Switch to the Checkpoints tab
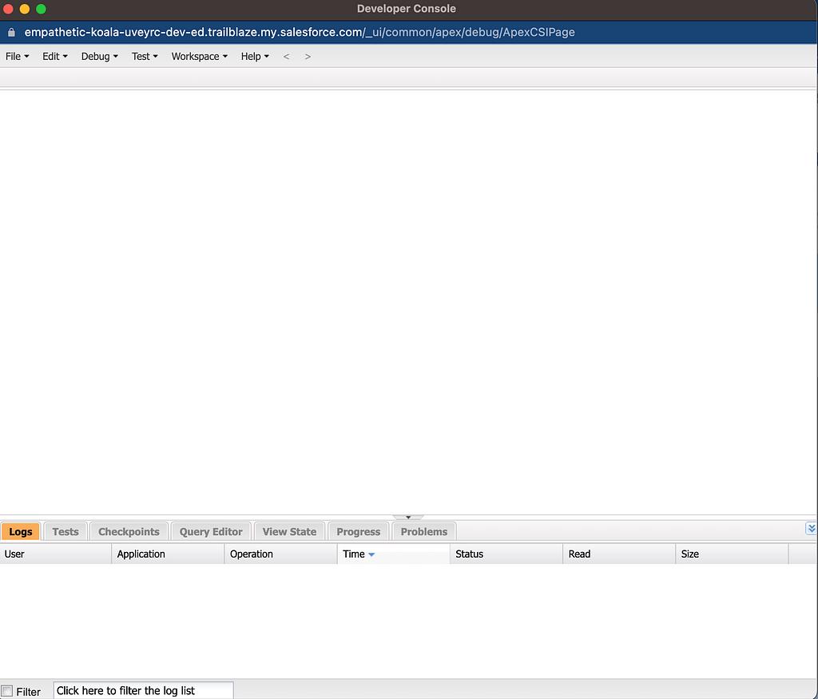This screenshot has width=818, height=699. [129, 532]
